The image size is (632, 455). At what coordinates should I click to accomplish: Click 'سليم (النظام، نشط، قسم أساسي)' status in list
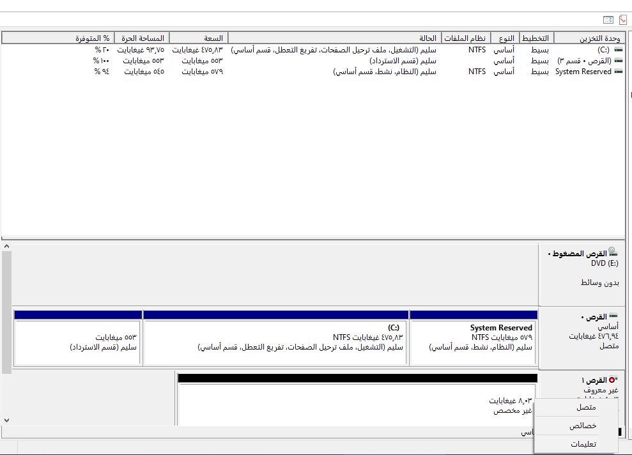(385, 72)
